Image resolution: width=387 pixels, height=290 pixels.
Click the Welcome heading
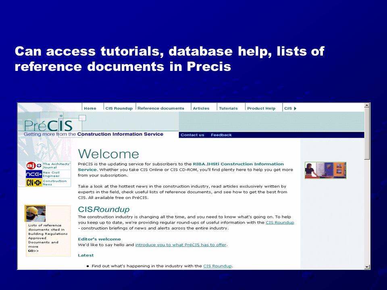108,154
